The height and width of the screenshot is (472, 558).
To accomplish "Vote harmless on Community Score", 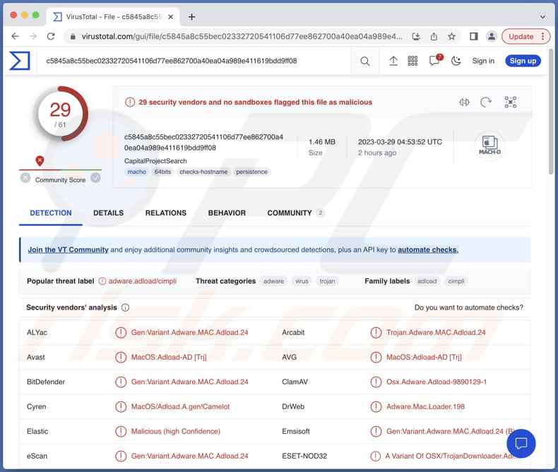I will pos(95,177).
